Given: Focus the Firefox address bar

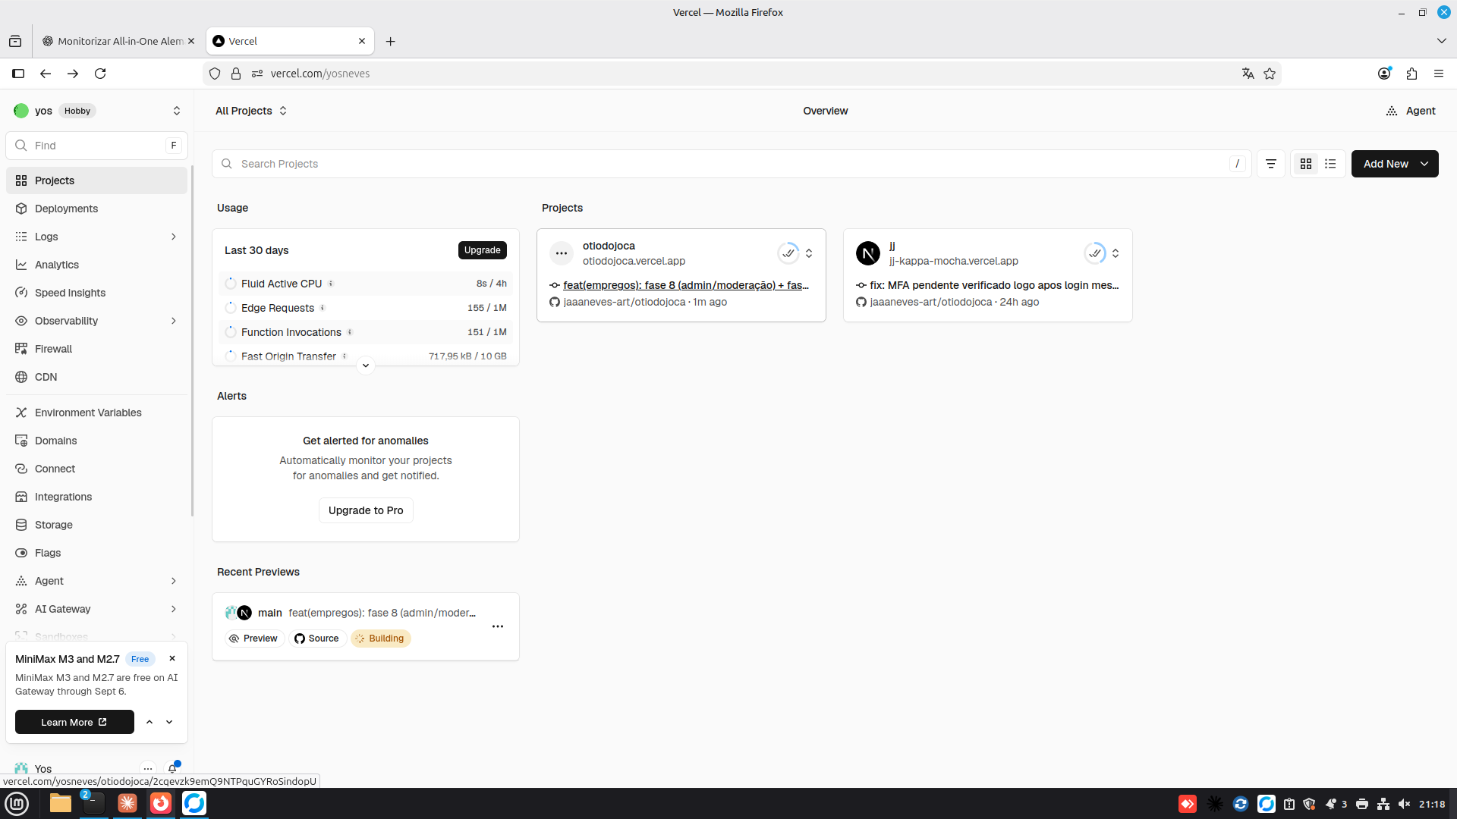Looking at the screenshot, I should click(742, 74).
